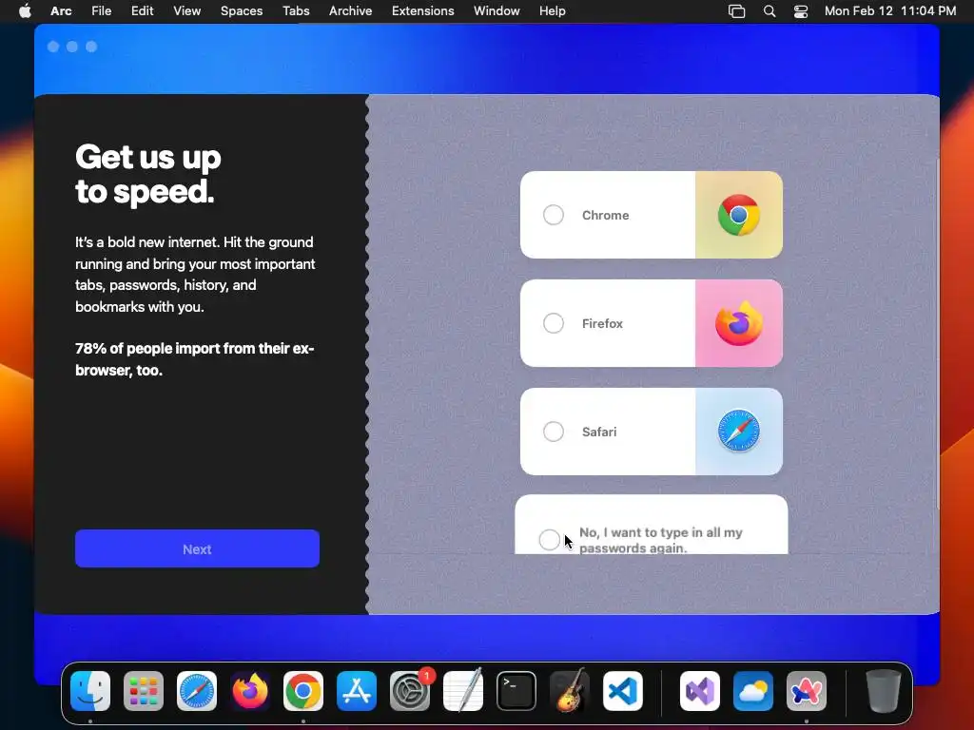Open Visual Studio from the Dock

click(700, 691)
